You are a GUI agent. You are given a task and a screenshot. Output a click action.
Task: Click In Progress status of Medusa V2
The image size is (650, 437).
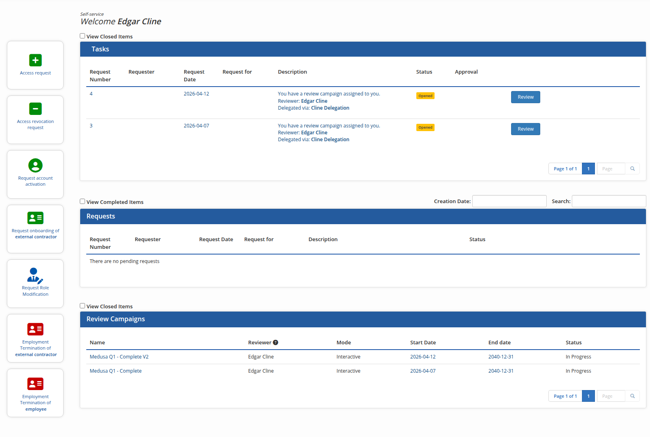(x=578, y=357)
